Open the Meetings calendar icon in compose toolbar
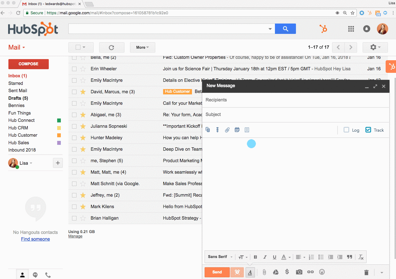 [x=237, y=130]
